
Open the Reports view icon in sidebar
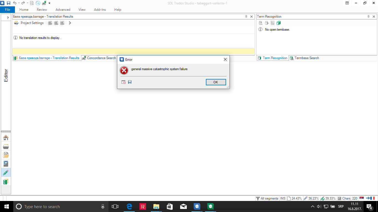click(x=6, y=164)
